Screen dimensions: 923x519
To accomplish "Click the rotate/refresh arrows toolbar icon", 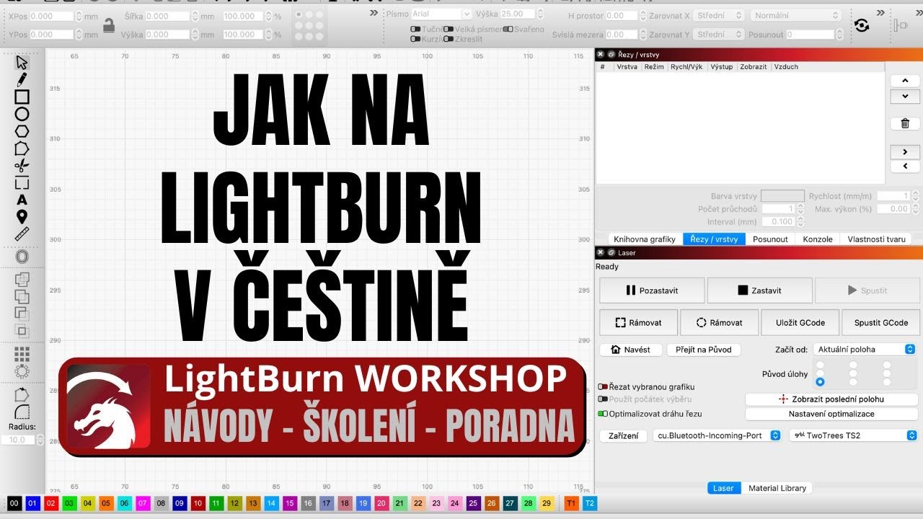I will pyautogui.click(x=862, y=25).
